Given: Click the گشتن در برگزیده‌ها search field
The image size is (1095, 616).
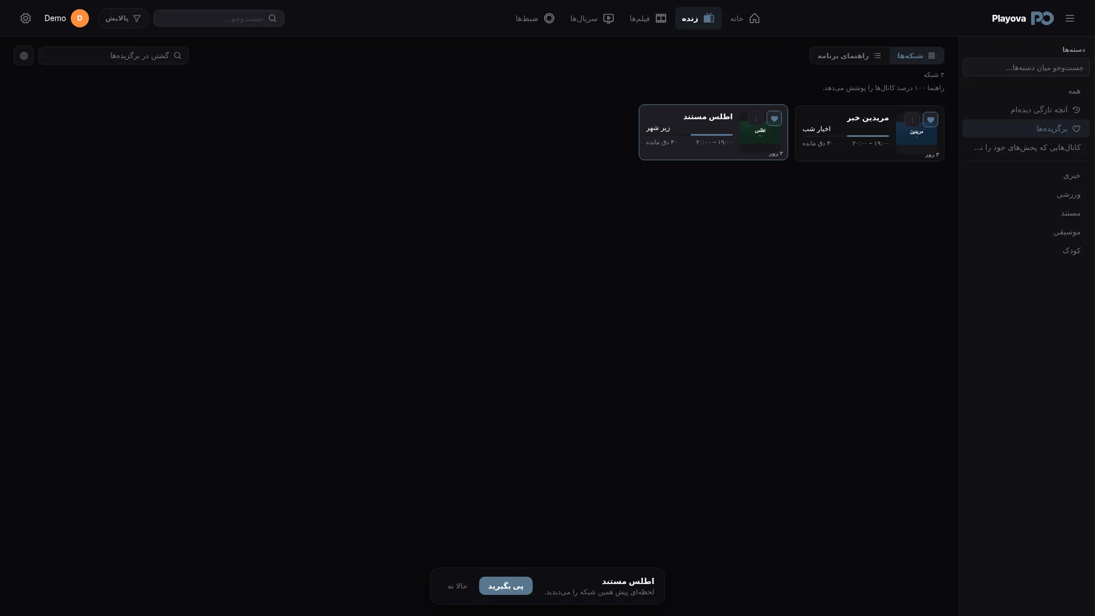Looking at the screenshot, I should pyautogui.click(x=113, y=55).
